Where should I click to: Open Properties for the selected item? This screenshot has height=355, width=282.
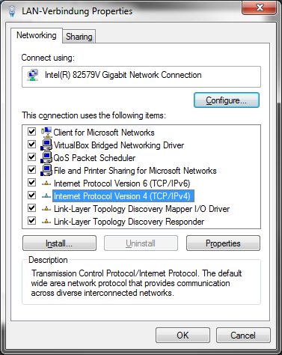pyautogui.click(x=223, y=243)
